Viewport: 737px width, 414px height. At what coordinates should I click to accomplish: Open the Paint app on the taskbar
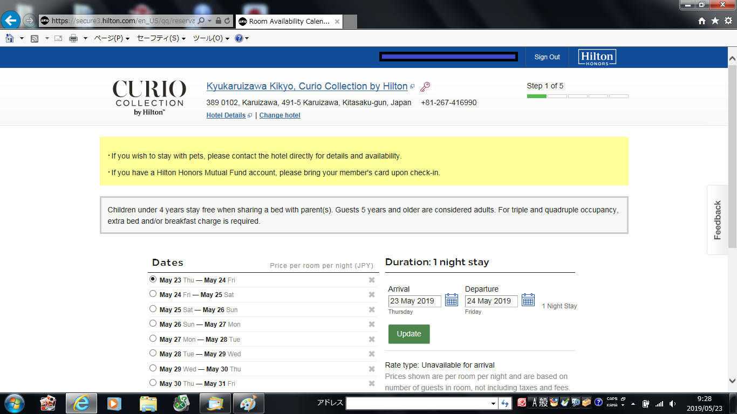(248, 403)
